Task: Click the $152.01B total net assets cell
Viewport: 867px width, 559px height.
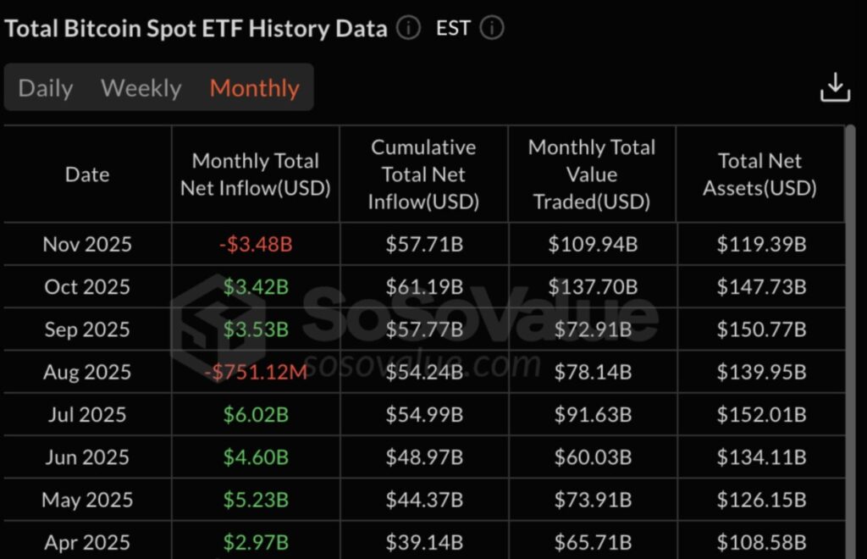Action: coord(761,414)
